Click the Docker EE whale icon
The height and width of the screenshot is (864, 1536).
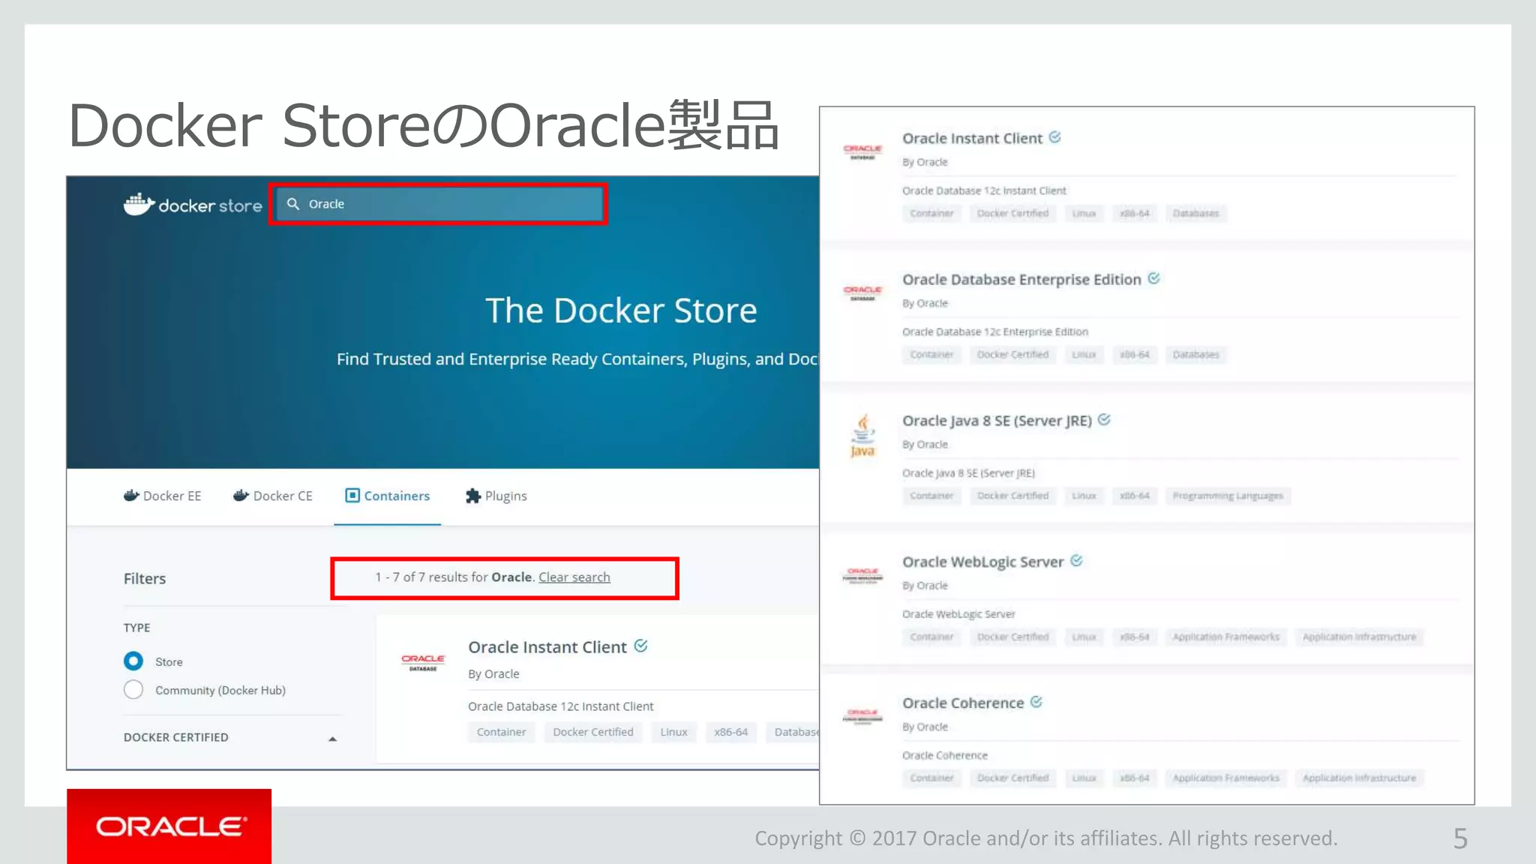131,495
